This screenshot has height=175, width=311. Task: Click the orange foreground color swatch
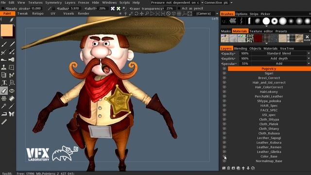6,30
